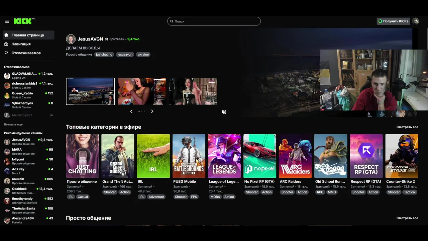The width and height of the screenshot is (428, 241).
Task: Click the heart icon beside Отслеживаемое
Action: [6, 53]
